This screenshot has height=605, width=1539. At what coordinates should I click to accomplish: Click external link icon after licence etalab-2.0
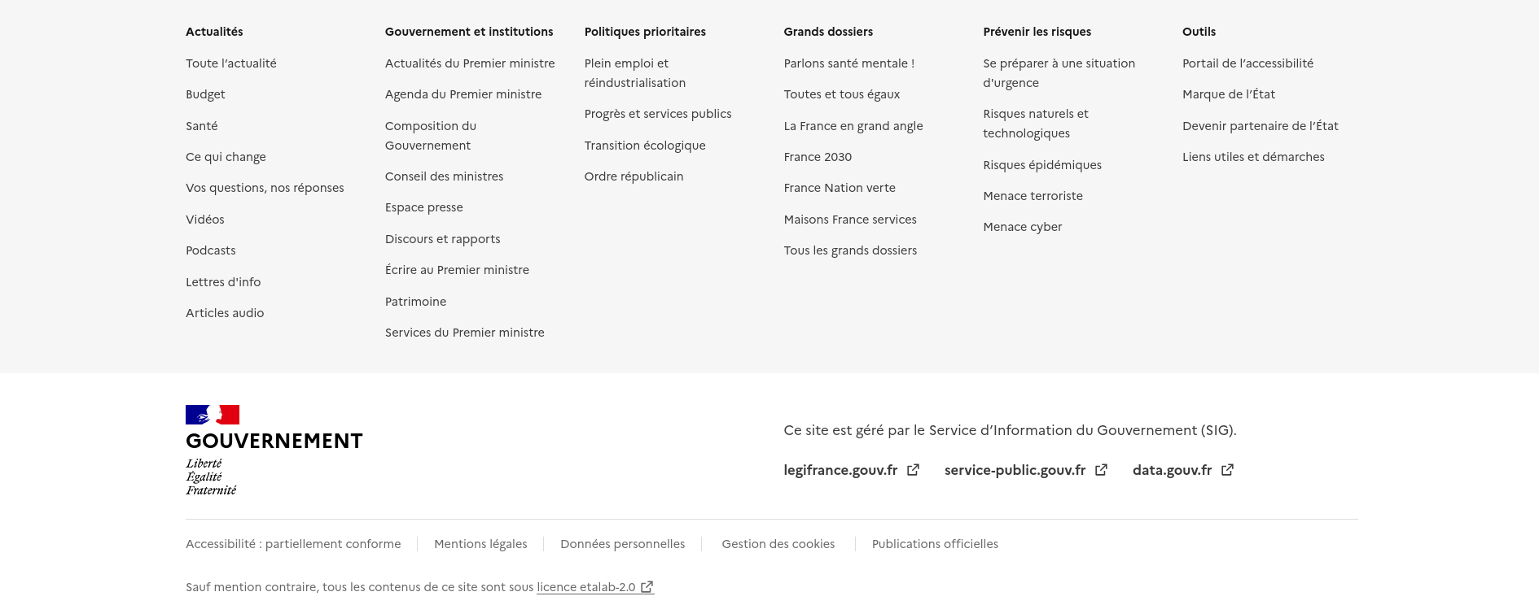point(647,587)
